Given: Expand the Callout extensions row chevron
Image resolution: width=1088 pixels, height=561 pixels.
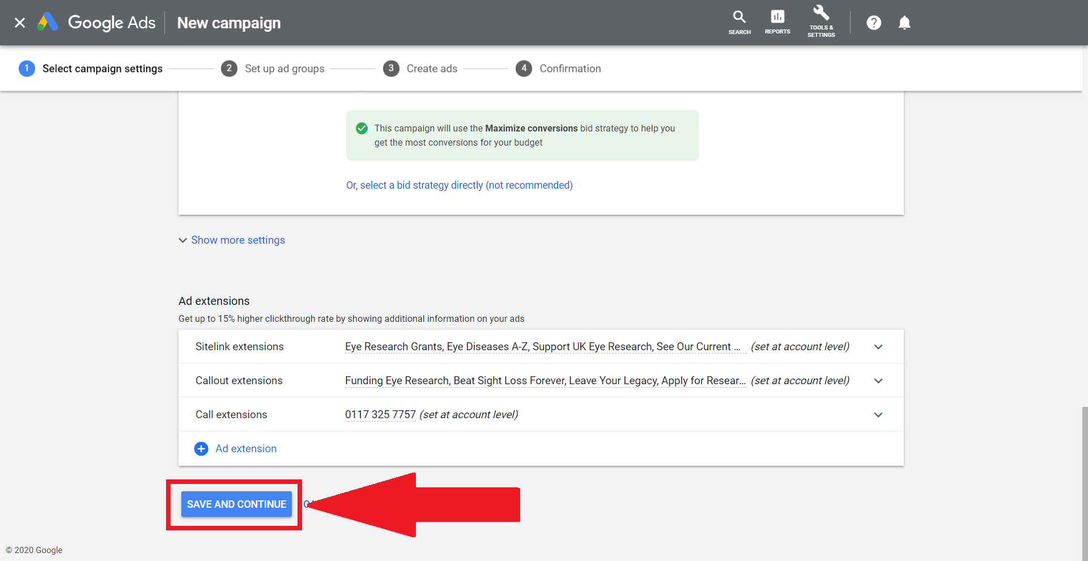Looking at the screenshot, I should click(x=878, y=381).
